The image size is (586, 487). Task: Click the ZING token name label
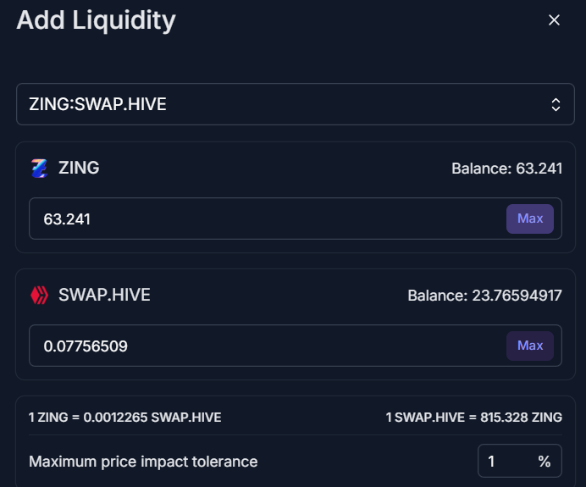click(x=79, y=168)
